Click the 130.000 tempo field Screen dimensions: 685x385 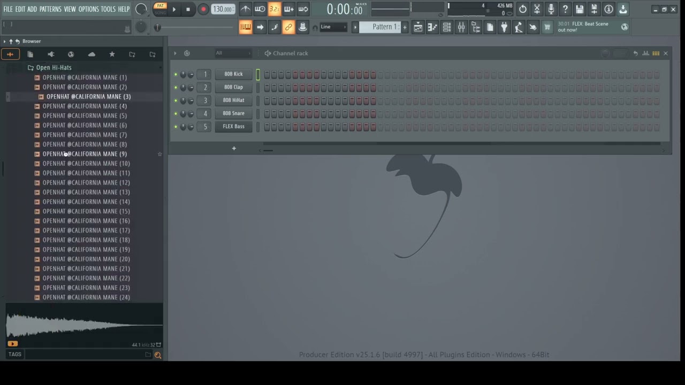pos(223,9)
